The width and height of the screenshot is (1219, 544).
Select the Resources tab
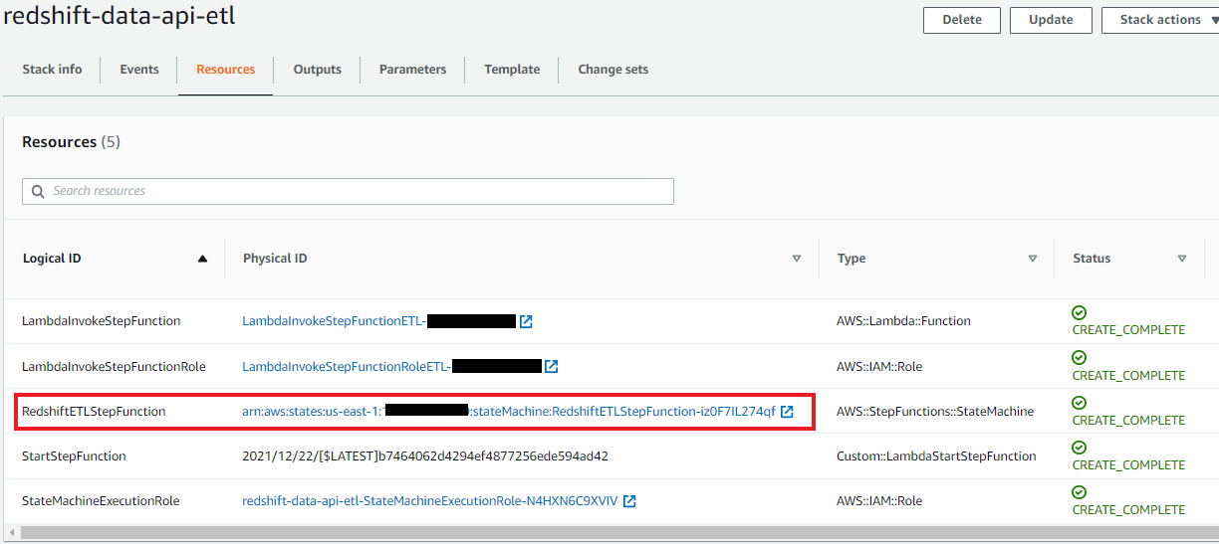click(226, 70)
